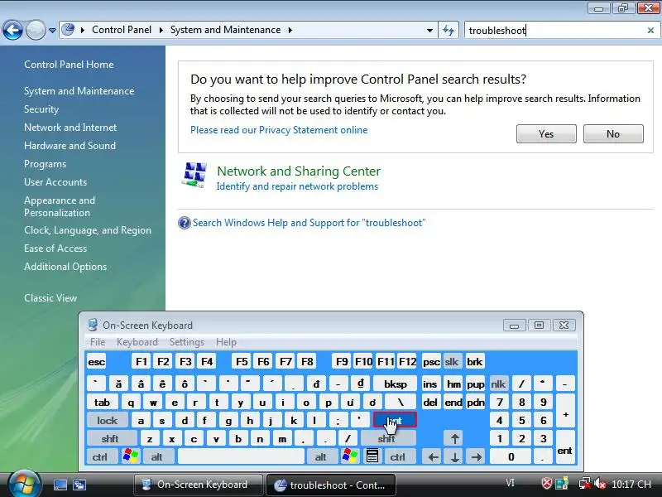Click the bksp key
This screenshot has height=497, width=662.
pyautogui.click(x=396, y=384)
